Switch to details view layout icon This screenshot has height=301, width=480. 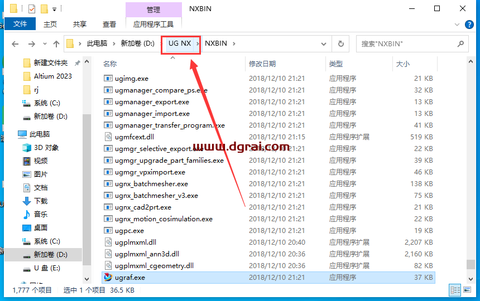(455, 290)
